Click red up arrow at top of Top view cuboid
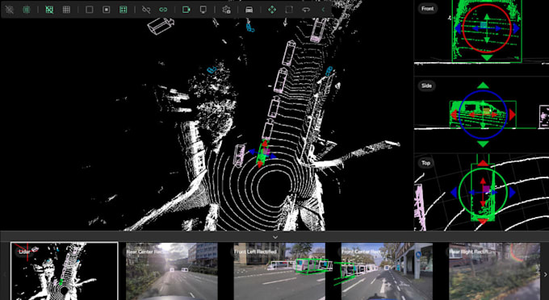This screenshot has height=300, width=549. click(x=483, y=163)
